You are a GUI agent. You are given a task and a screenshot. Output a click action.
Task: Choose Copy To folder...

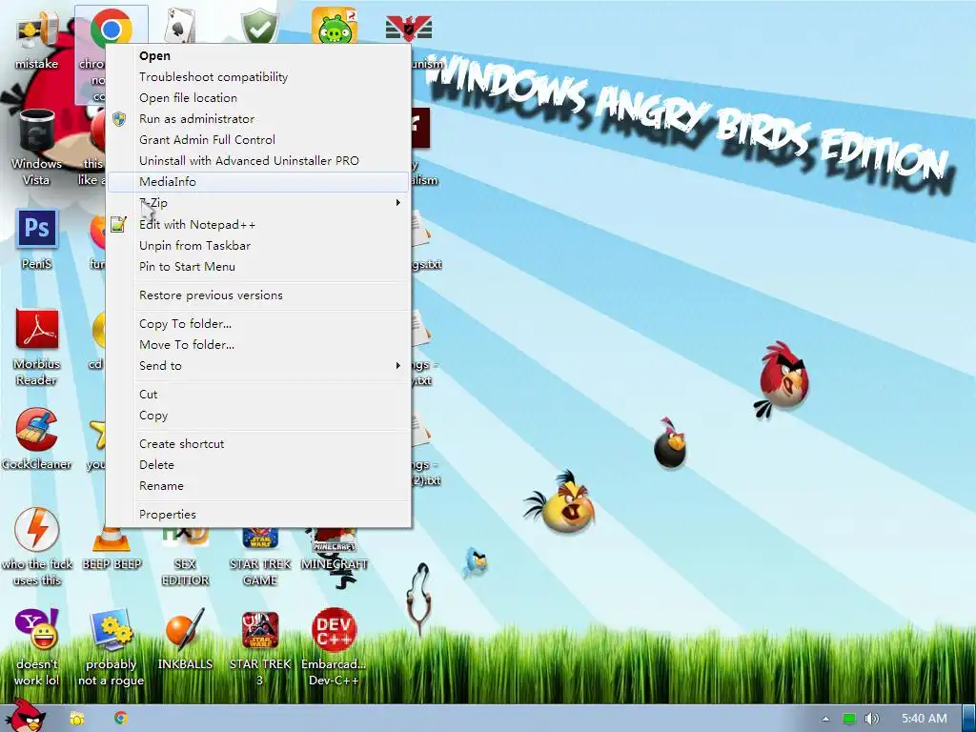pos(258,324)
